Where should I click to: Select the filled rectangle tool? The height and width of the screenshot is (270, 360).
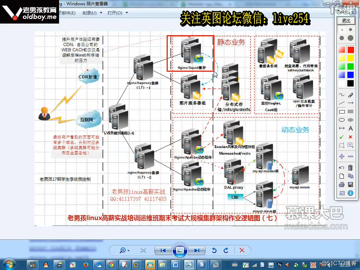(351, 111)
